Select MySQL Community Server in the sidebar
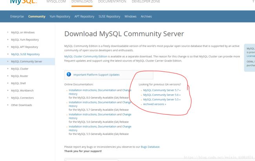 click(x=27, y=61)
